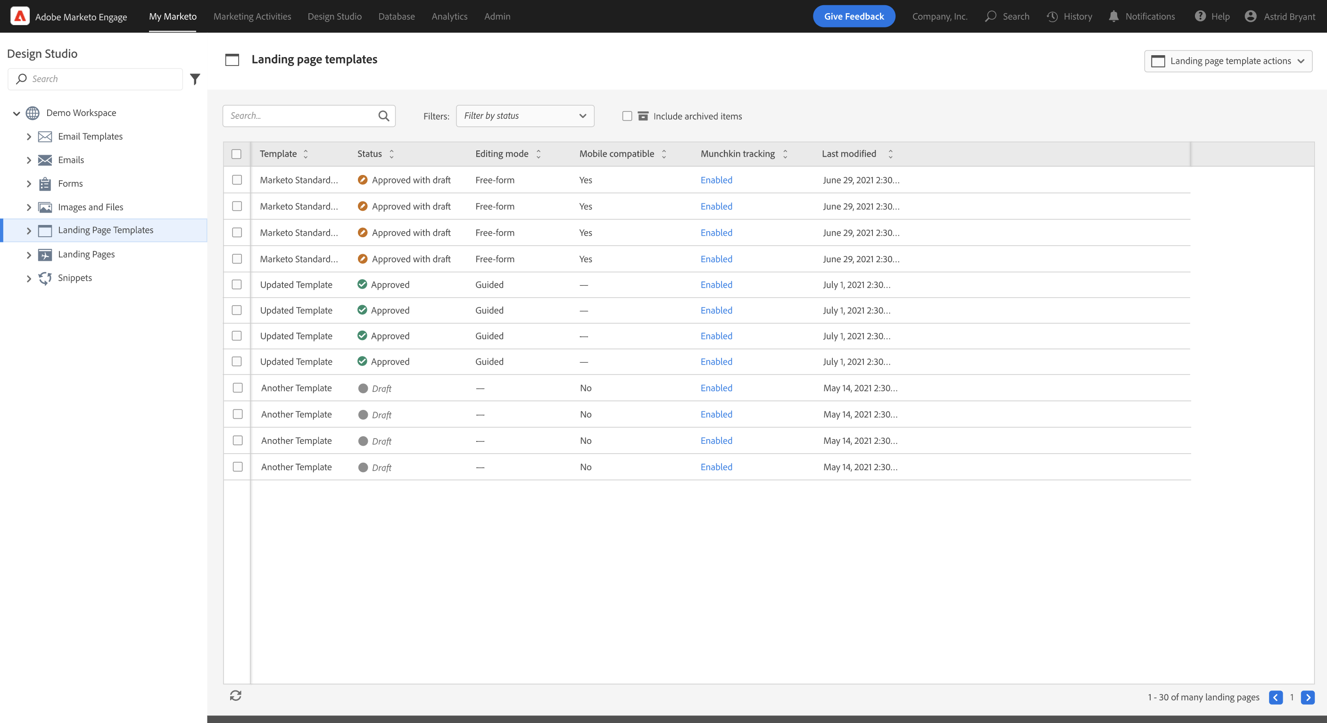Switch to the Analytics section
The width and height of the screenshot is (1327, 723).
pyautogui.click(x=448, y=16)
